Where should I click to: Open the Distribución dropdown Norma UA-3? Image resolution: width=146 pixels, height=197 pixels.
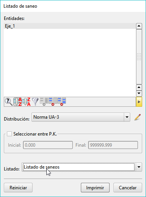pos(81,117)
